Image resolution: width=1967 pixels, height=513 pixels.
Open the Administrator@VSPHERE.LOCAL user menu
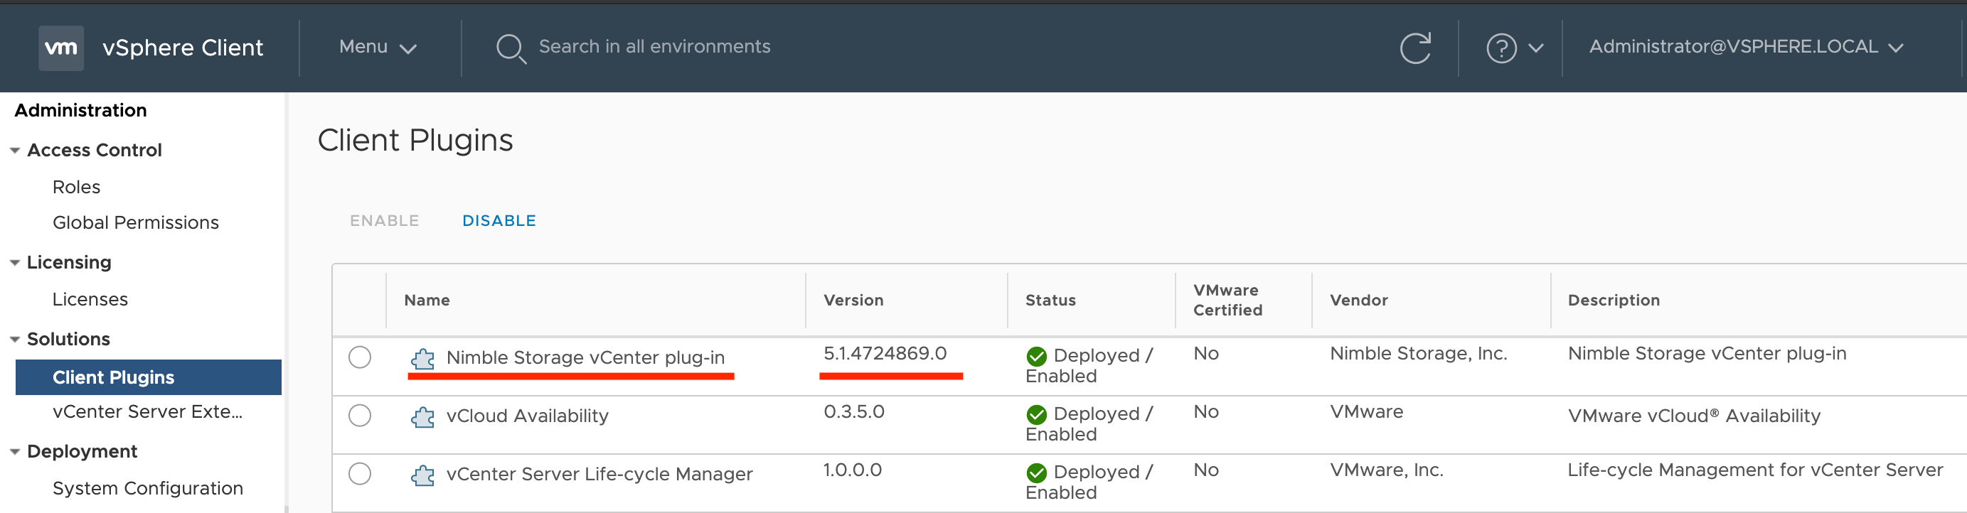coord(1747,48)
